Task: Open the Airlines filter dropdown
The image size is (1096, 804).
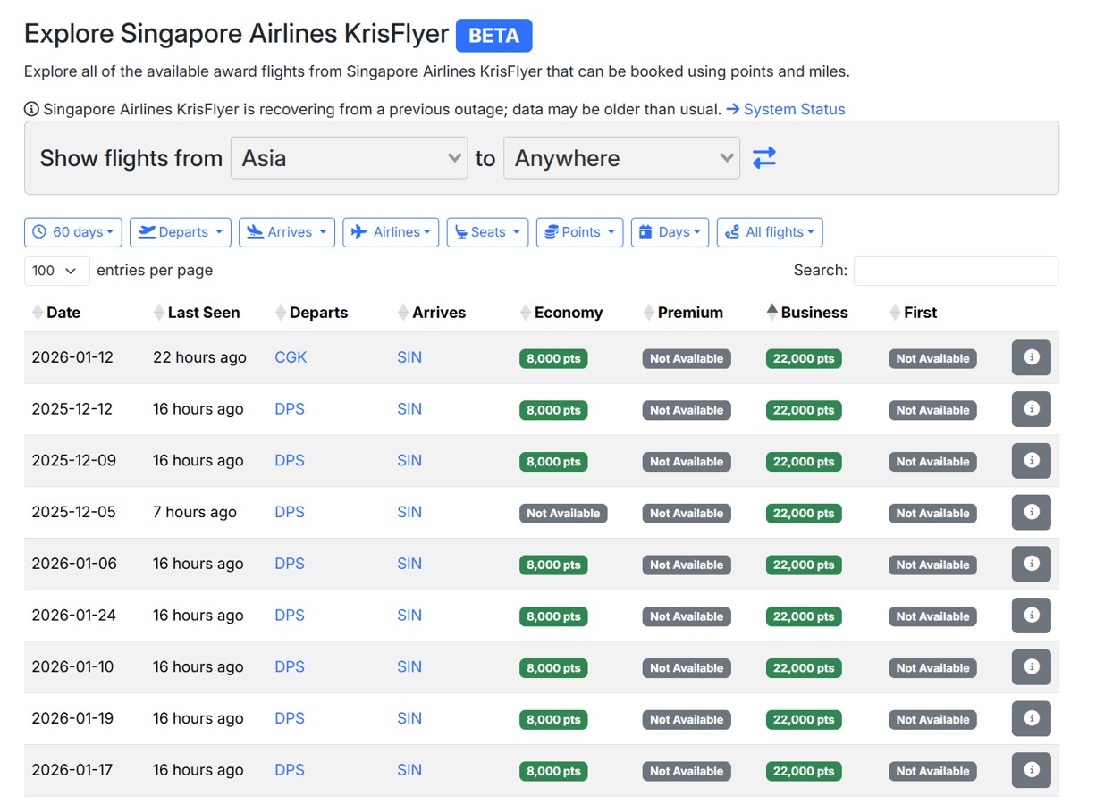Action: 391,232
